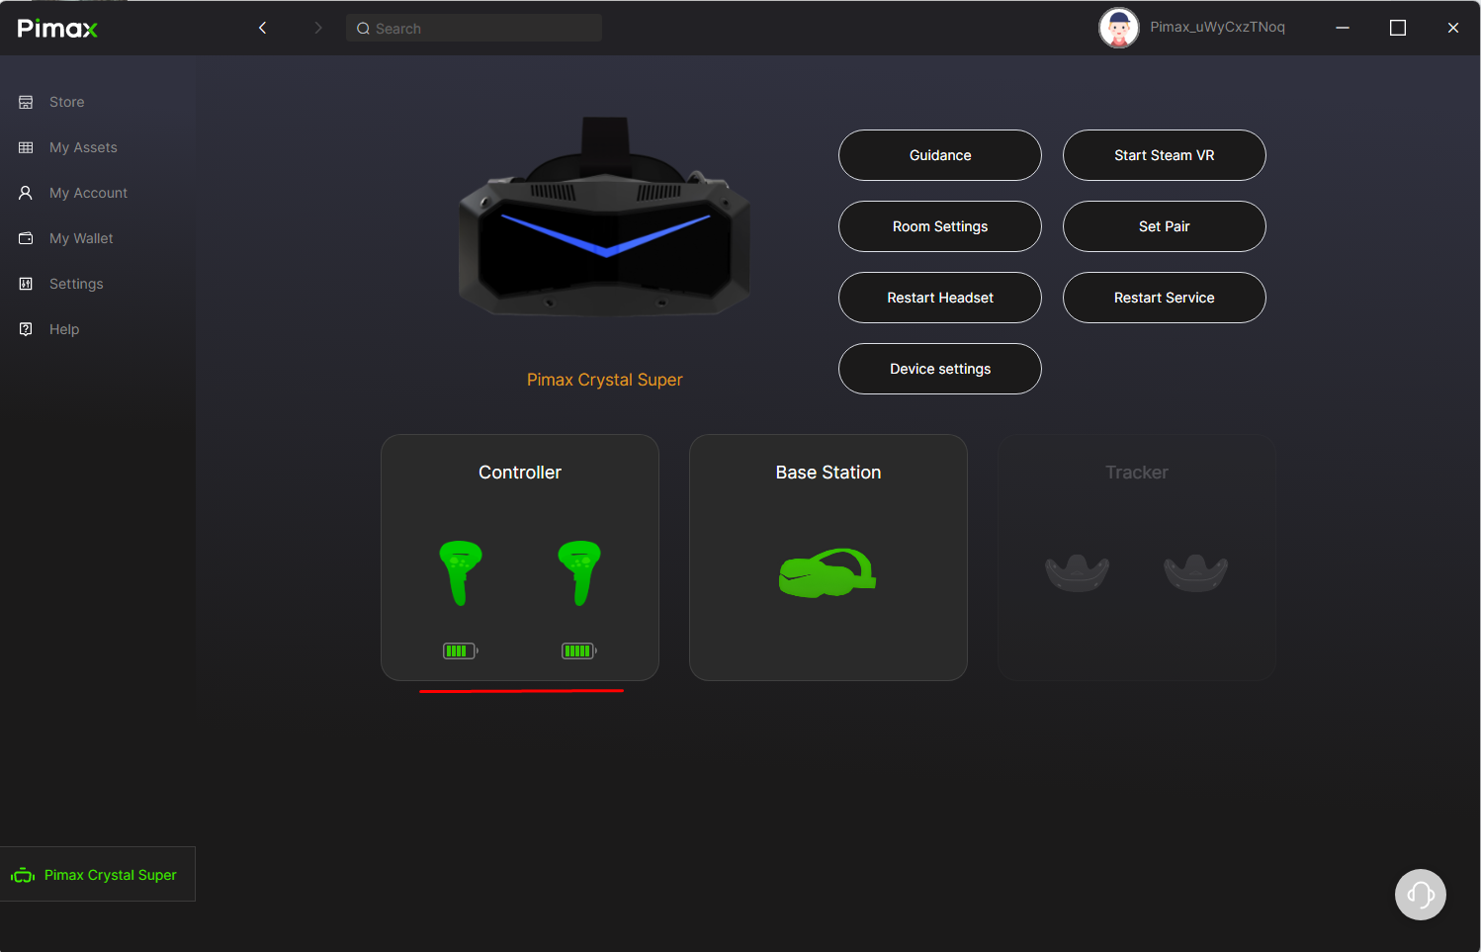The width and height of the screenshot is (1481, 952).
Task: Go back using the back arrow
Action: [x=263, y=28]
